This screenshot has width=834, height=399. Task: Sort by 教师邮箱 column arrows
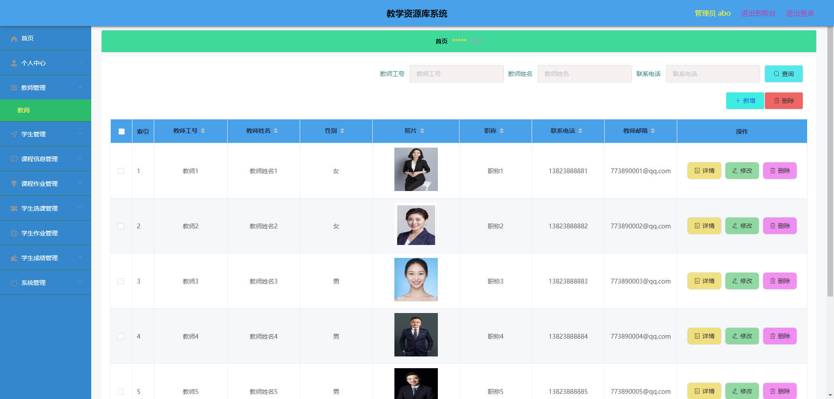point(653,131)
